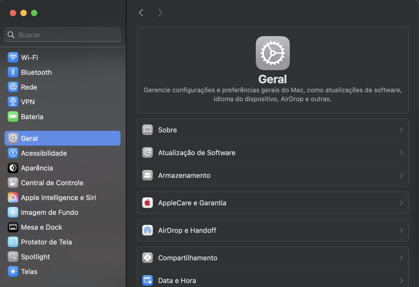Click the Geral description paragraph
419x287 pixels.
[273, 94]
